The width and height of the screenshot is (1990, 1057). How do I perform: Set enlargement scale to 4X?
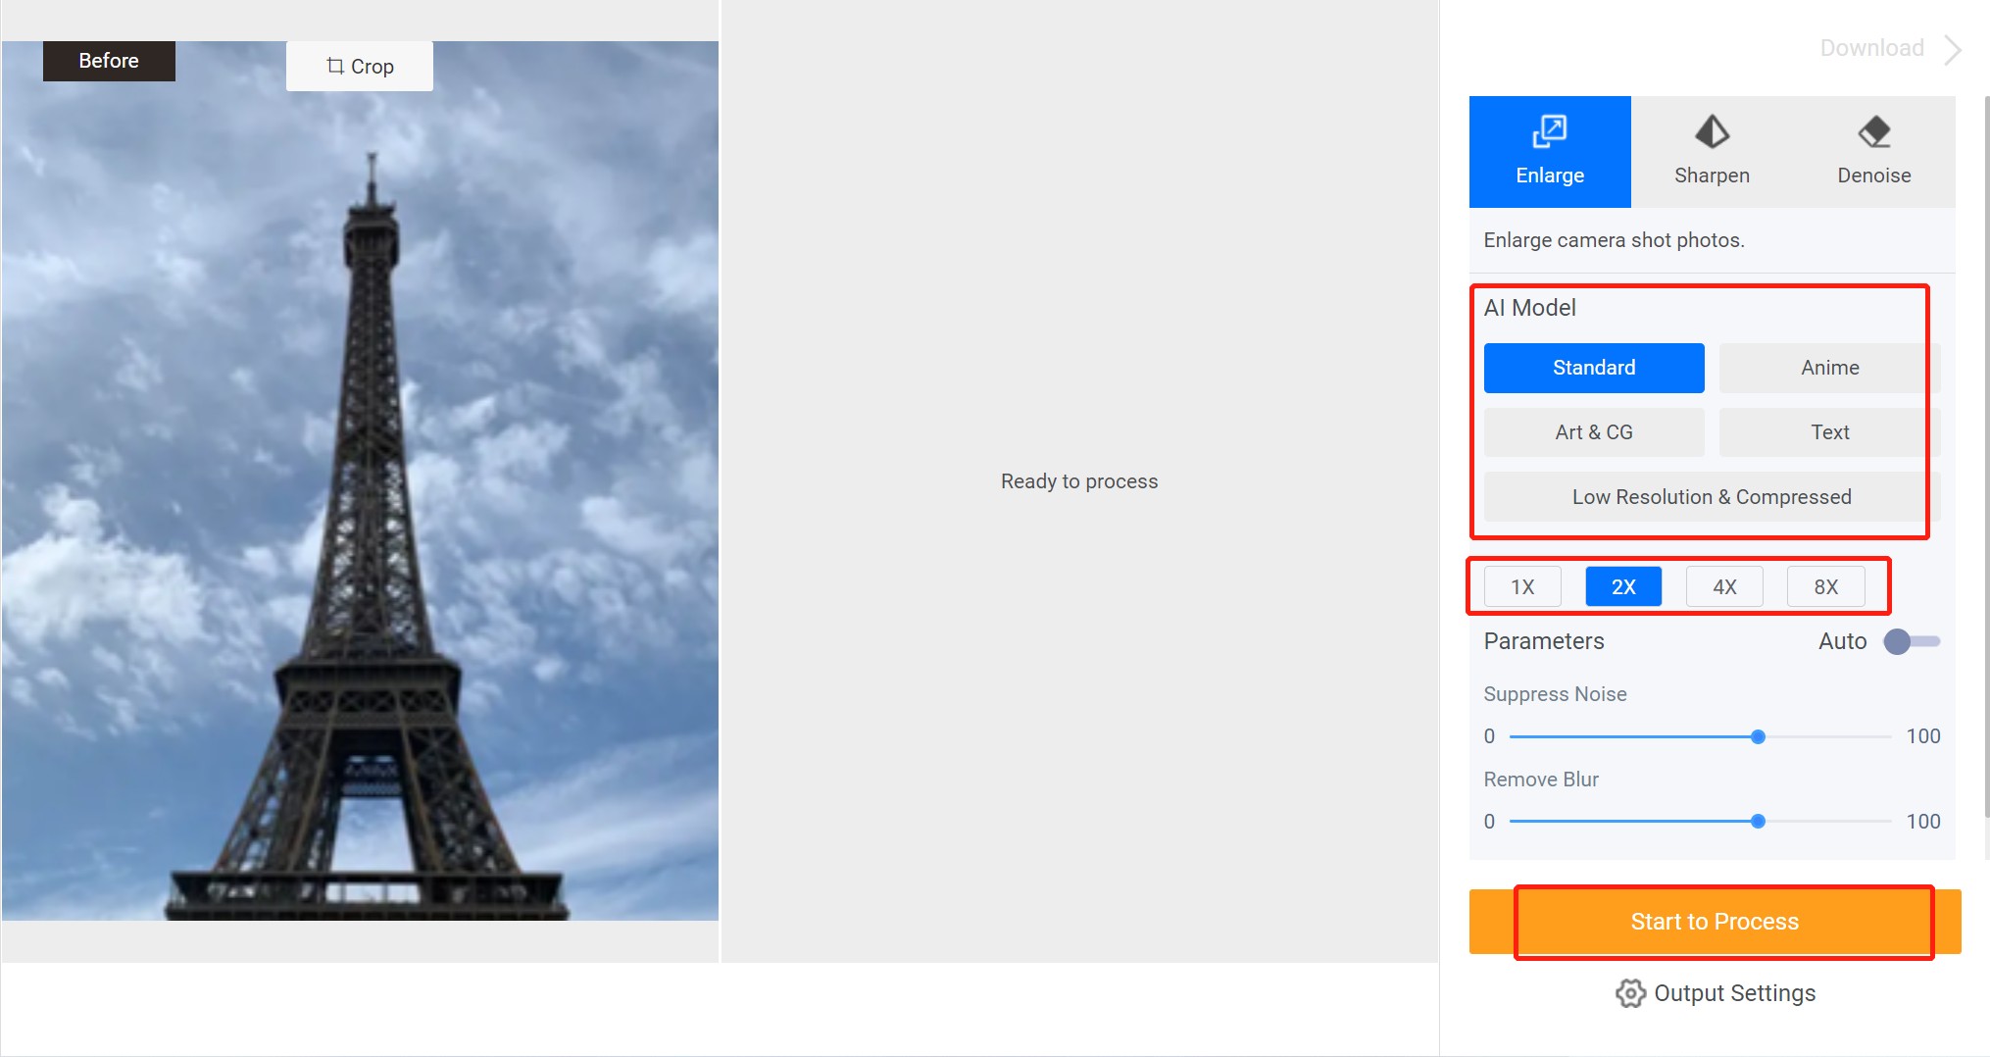1724,586
